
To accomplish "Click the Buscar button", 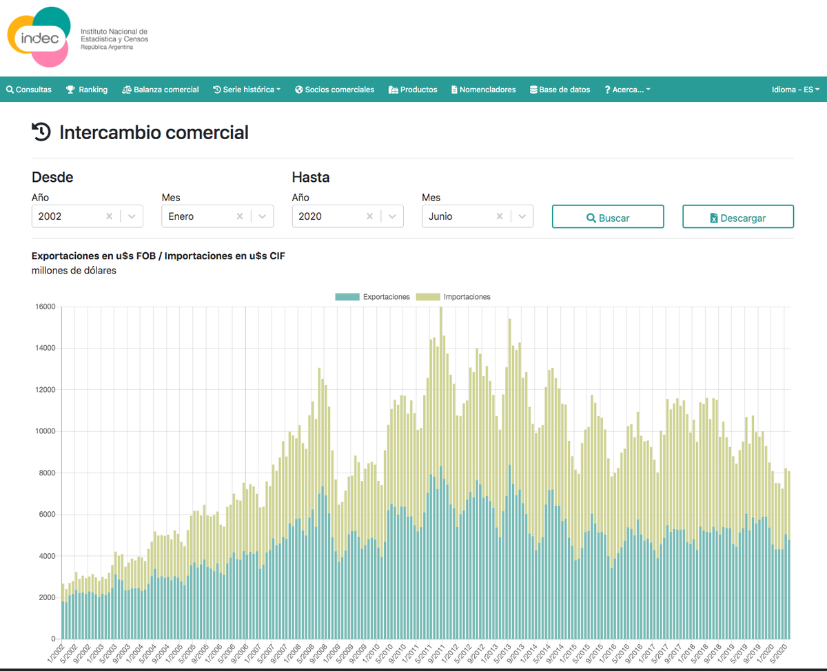I will tap(608, 216).
